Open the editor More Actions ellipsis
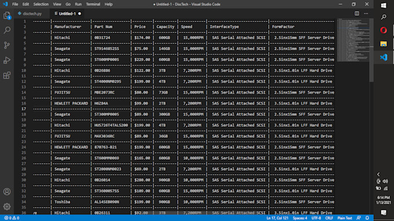Image resolution: width=394 pixels, height=221 pixels. pos(366,13)
